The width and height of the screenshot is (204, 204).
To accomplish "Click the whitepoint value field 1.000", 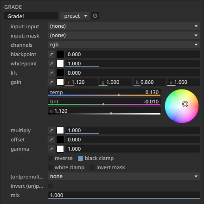I will tap(133, 64).
